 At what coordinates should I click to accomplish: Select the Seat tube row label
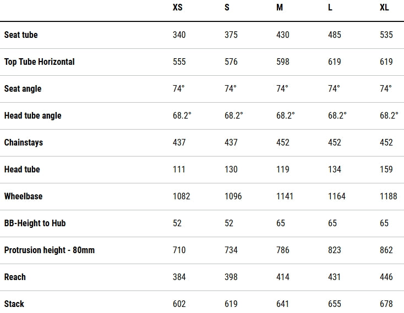21,35
